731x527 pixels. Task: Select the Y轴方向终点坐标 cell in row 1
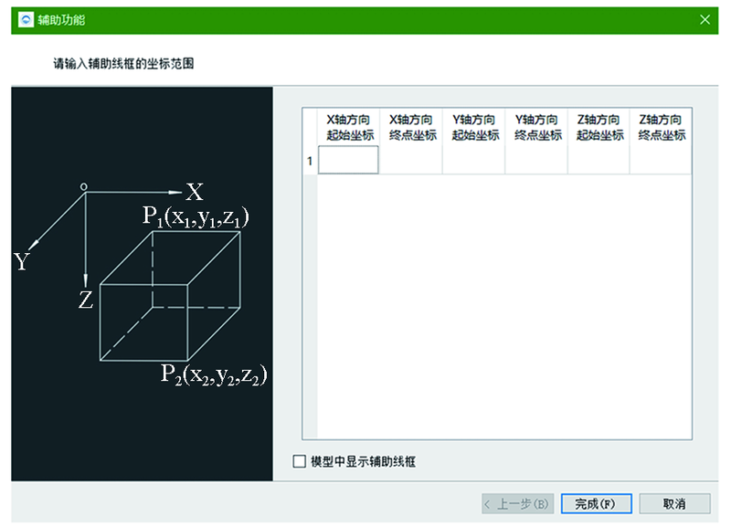pyautogui.click(x=536, y=160)
